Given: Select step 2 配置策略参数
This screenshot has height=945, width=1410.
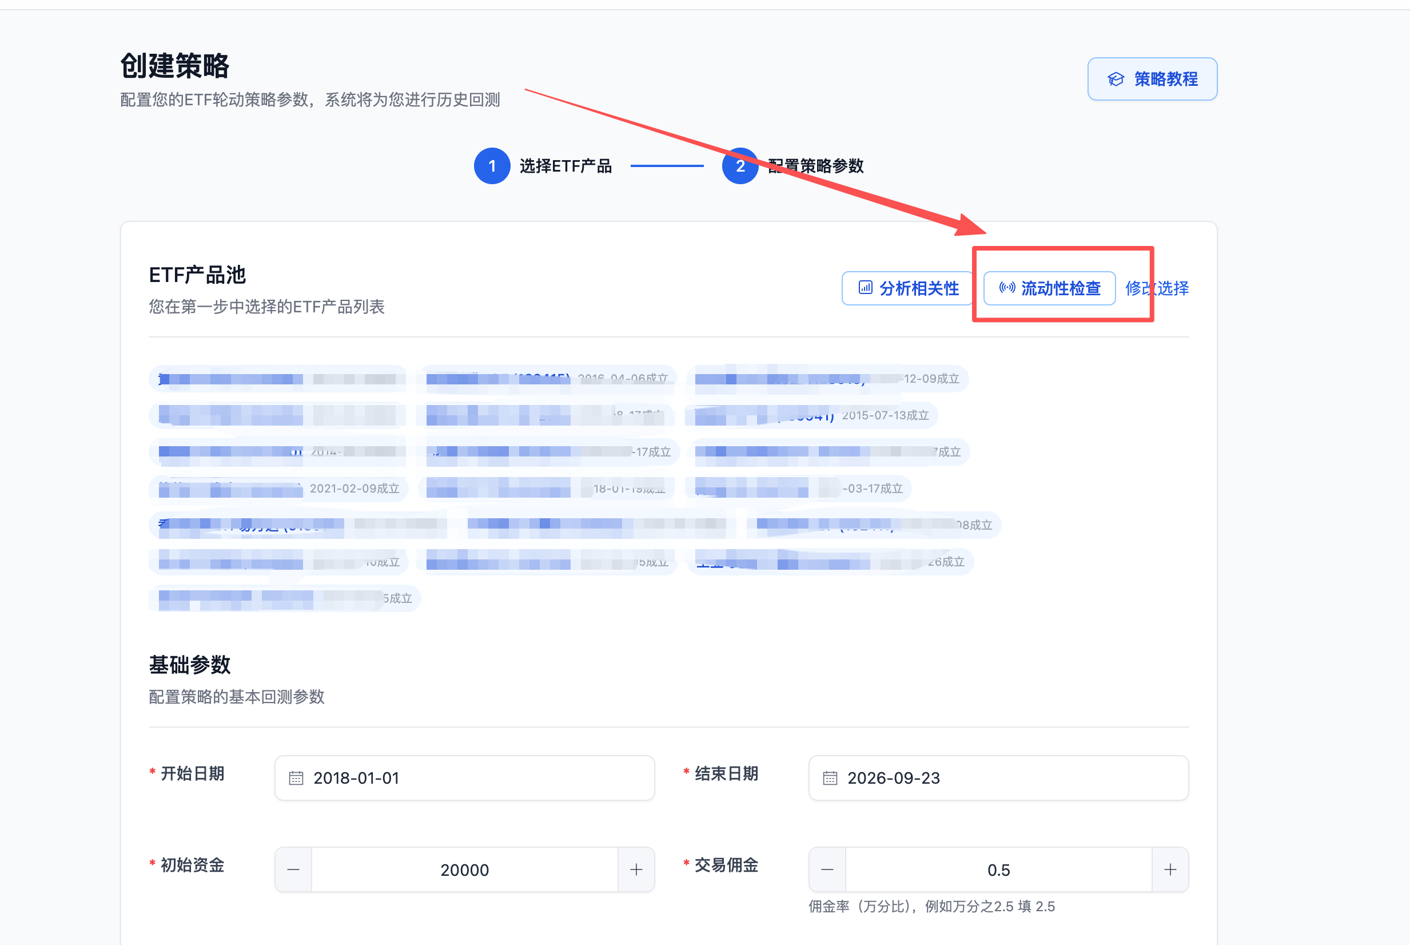Looking at the screenshot, I should coord(792,166).
